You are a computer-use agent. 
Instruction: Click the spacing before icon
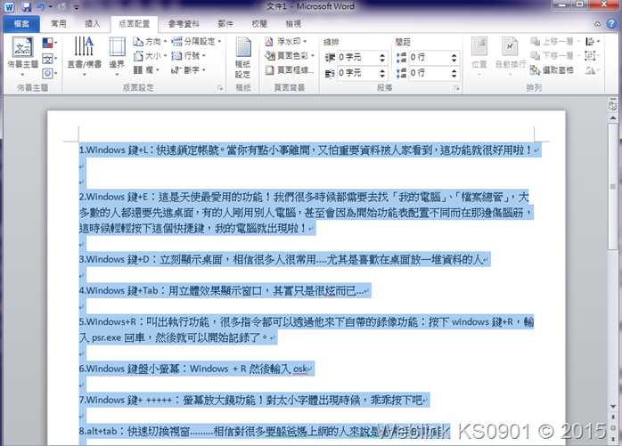[401, 58]
